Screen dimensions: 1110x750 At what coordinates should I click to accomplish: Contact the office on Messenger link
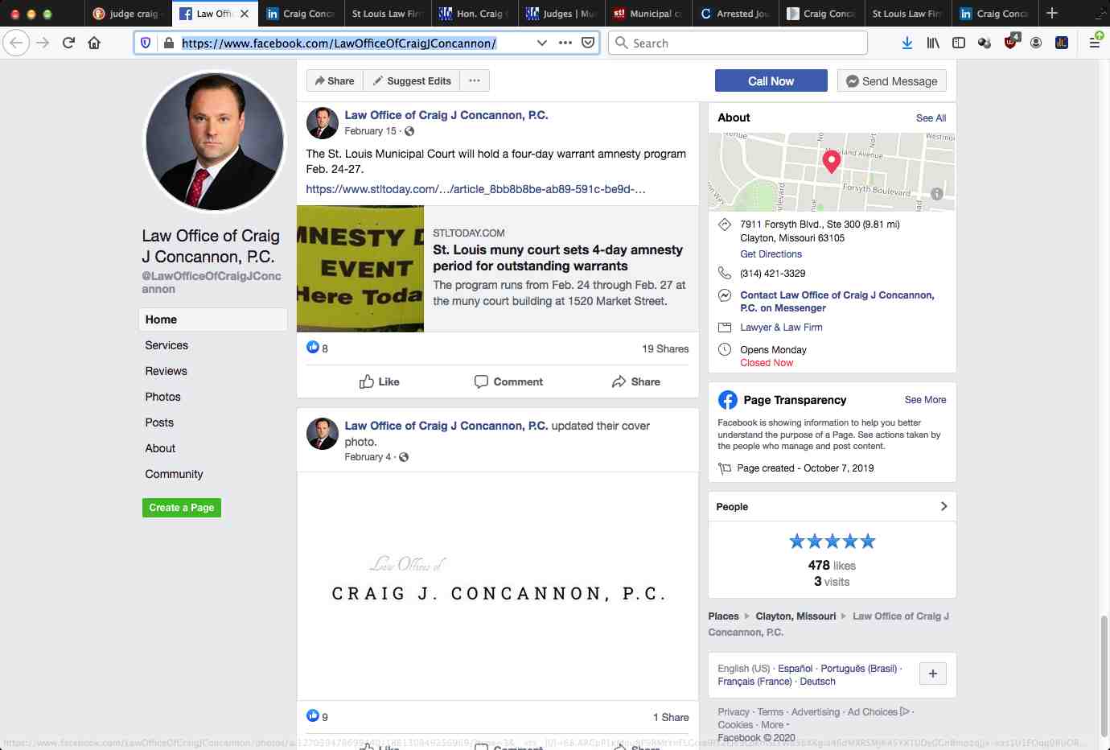(837, 301)
